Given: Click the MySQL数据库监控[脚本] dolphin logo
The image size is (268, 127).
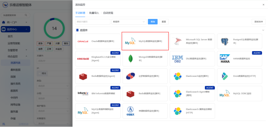Looking at the screenshot, I should point(130,41).
